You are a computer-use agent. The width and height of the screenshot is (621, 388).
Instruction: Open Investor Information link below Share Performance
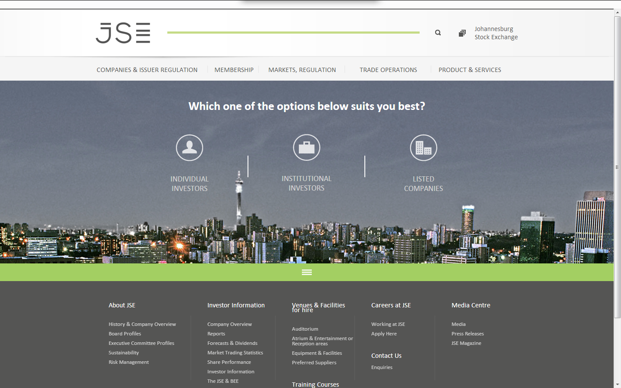pos(231,372)
